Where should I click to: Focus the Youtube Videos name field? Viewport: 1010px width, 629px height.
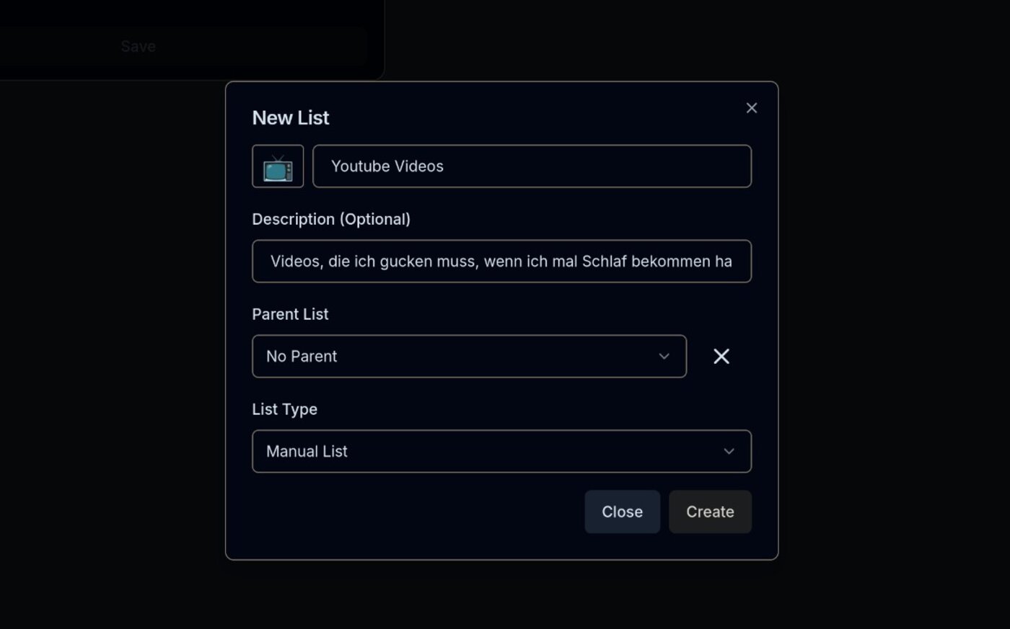point(532,166)
